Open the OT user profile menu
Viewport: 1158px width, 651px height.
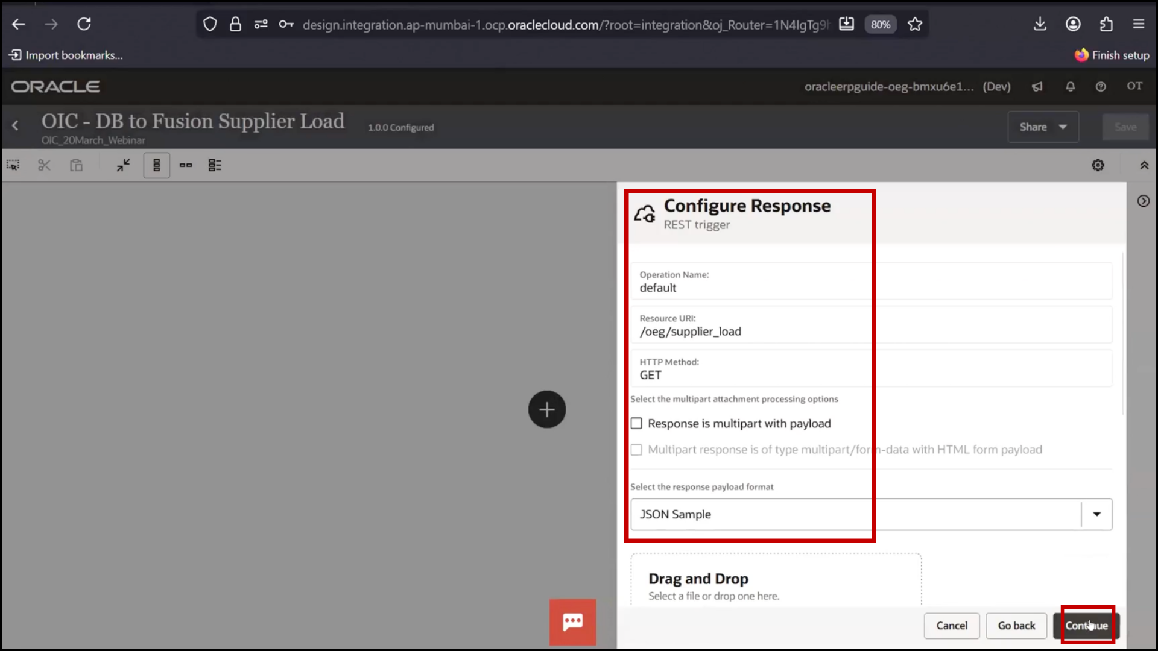(1134, 86)
